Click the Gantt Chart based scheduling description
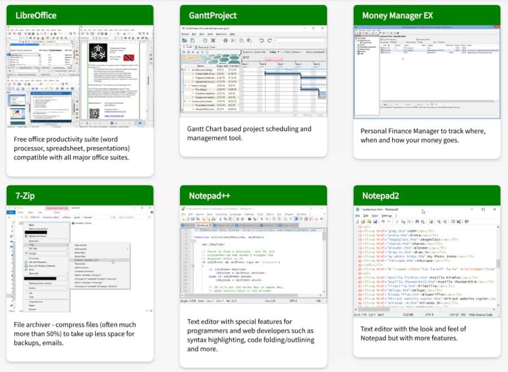The image size is (508, 372). (x=249, y=133)
